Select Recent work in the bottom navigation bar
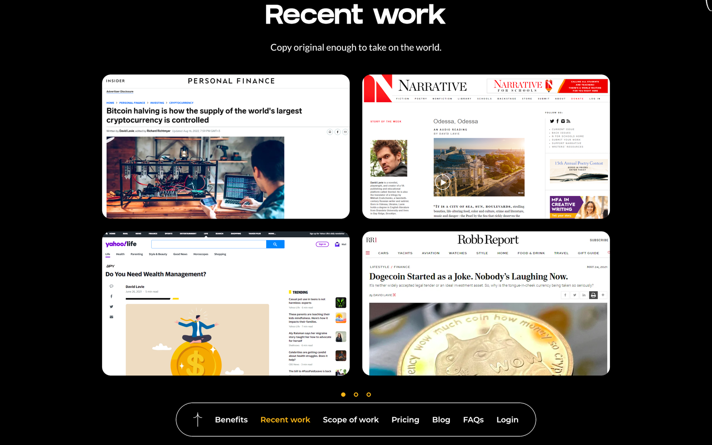The width and height of the screenshot is (712, 445). click(x=285, y=420)
